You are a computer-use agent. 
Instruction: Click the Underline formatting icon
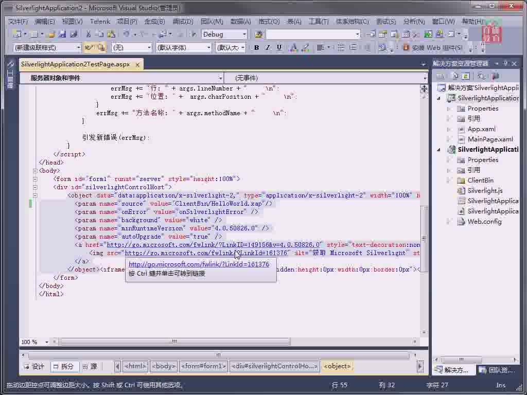[x=279, y=48]
